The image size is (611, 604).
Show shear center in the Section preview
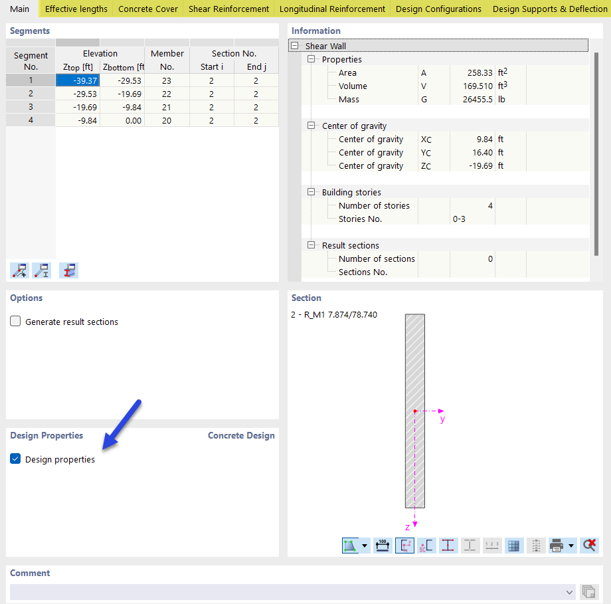(x=426, y=546)
